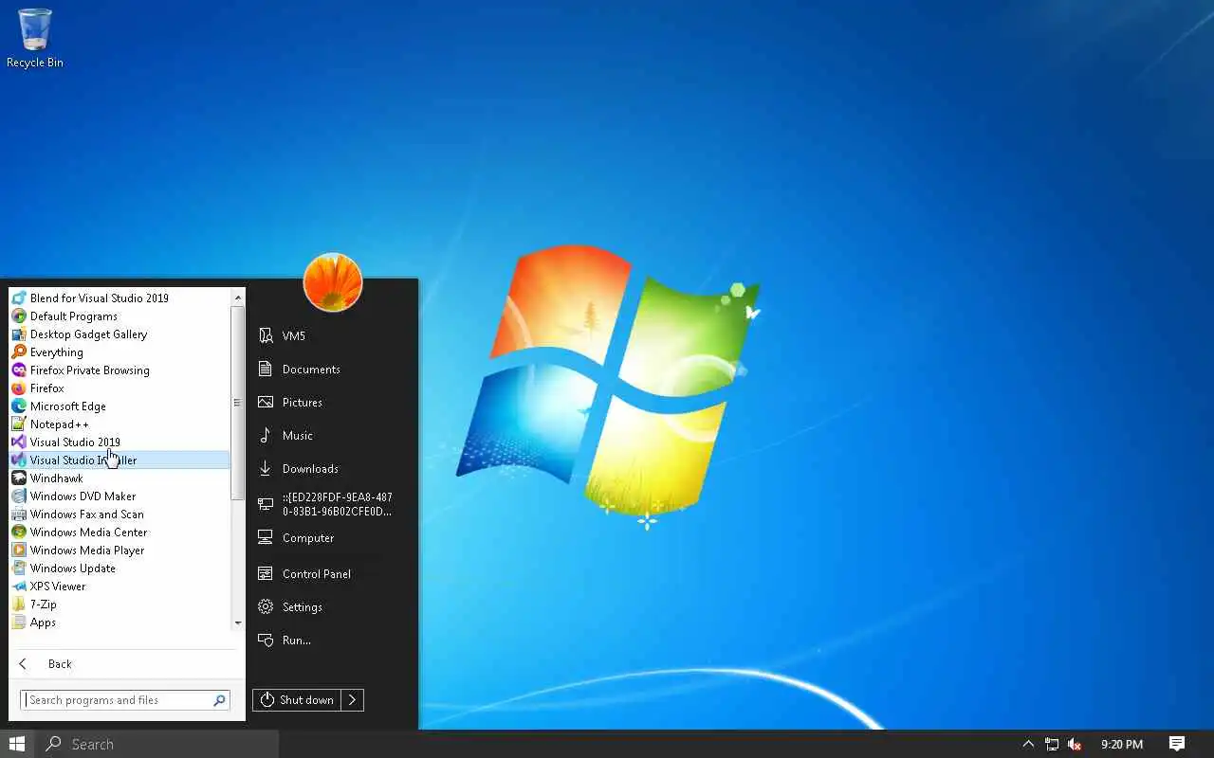Open Windows Fax and Scan icon

pyautogui.click(x=19, y=514)
